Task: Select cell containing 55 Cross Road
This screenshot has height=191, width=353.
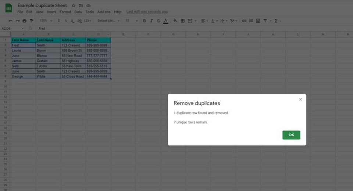Action: 74,76
